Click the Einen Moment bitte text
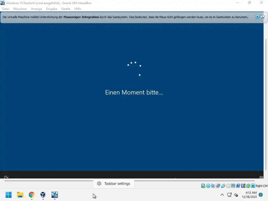268x201 pixels. (x=134, y=92)
